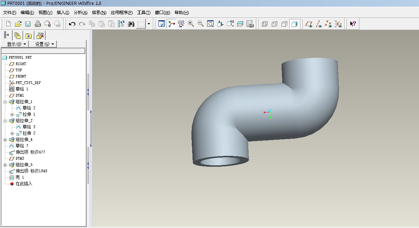Switch to shaded display mode
This screenshot has width=419, height=228.
[x=294, y=24]
